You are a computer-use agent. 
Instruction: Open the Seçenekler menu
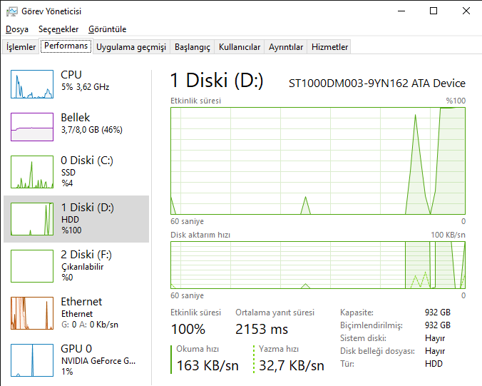58,29
